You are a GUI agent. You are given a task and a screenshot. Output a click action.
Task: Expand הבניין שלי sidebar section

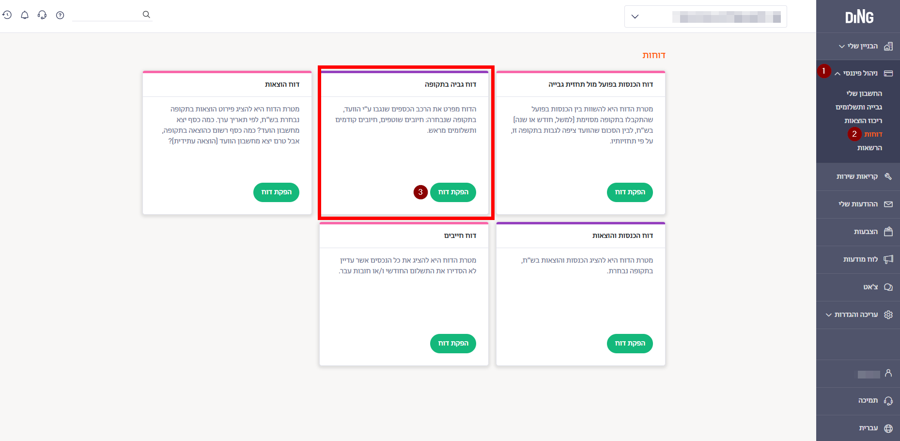point(858,46)
